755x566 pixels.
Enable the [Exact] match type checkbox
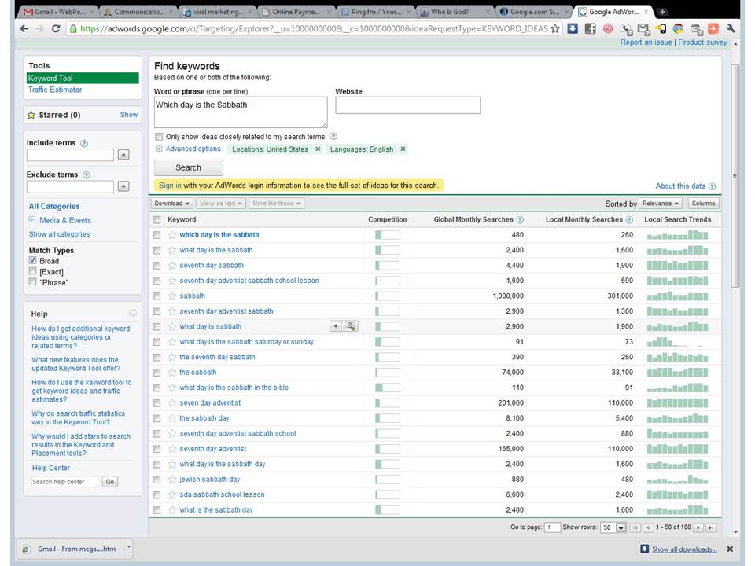tap(32, 271)
